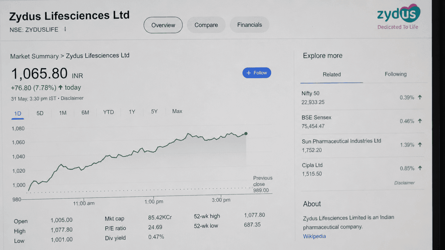Click the Mkt cap value 85.42KCr
This screenshot has width=445, height=250.
(160, 217)
